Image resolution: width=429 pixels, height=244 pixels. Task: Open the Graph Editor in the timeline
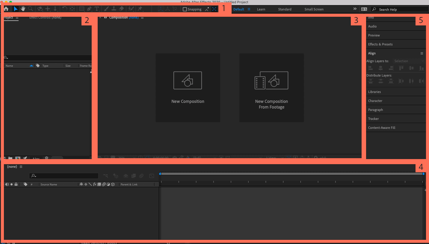(x=152, y=176)
